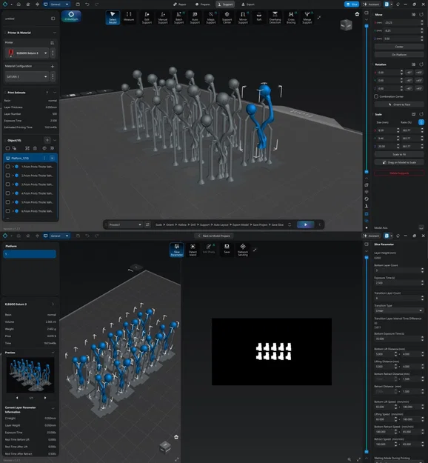The image size is (428, 463).
Task: Open the Transition Type Linear dropdown
Action: [399, 310]
